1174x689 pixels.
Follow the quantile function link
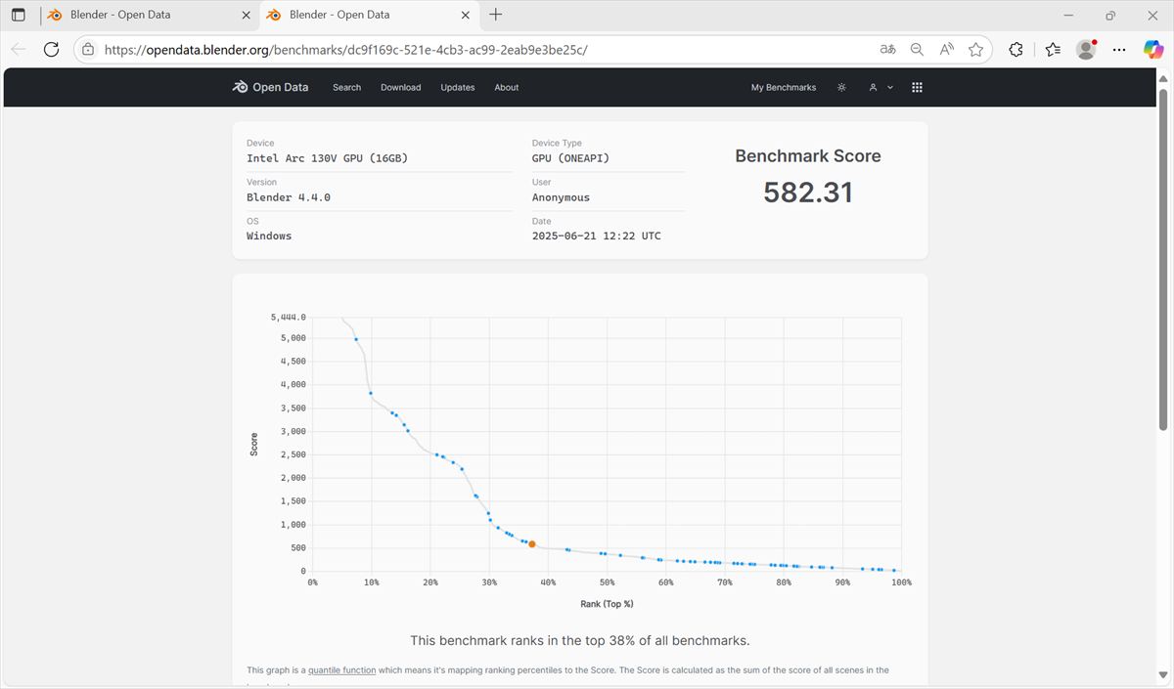341,670
